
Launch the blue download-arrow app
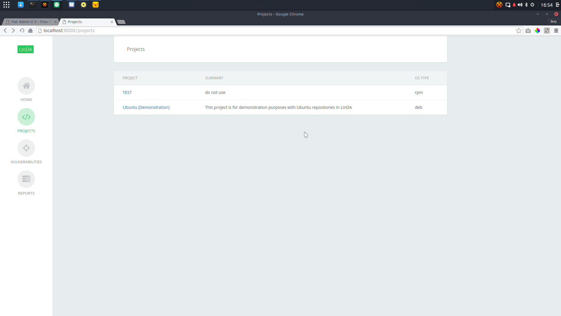[20, 5]
